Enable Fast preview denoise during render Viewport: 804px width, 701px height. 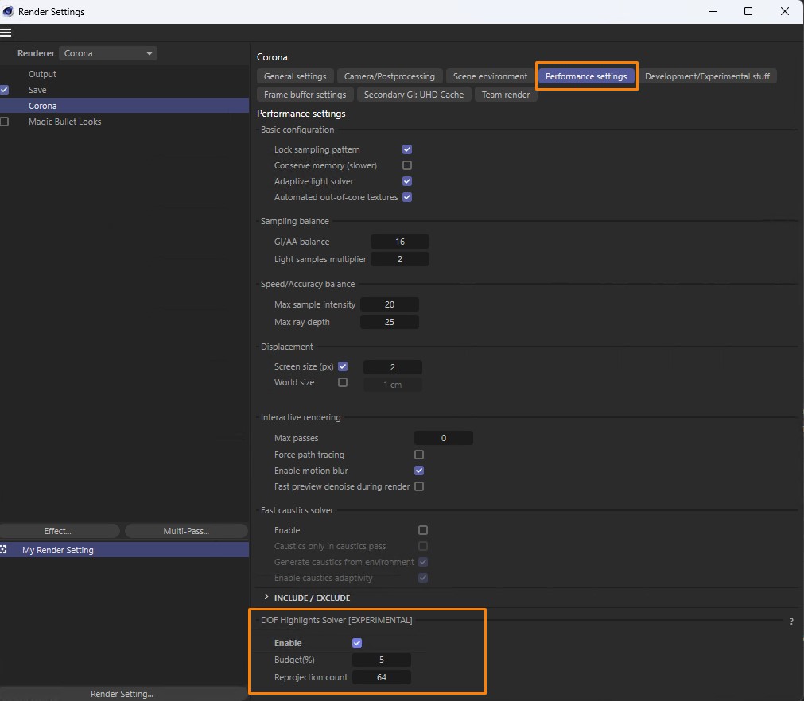coord(419,486)
